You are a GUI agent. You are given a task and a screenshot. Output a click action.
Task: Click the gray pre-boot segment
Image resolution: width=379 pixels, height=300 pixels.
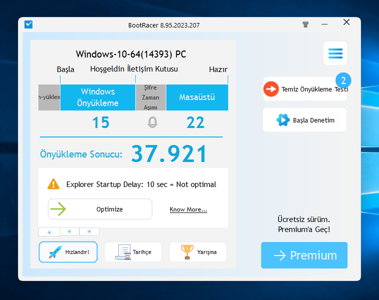49,97
